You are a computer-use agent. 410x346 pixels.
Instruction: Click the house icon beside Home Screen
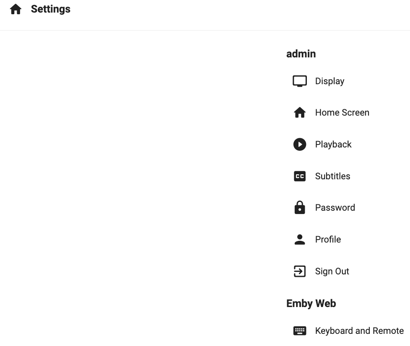point(300,113)
